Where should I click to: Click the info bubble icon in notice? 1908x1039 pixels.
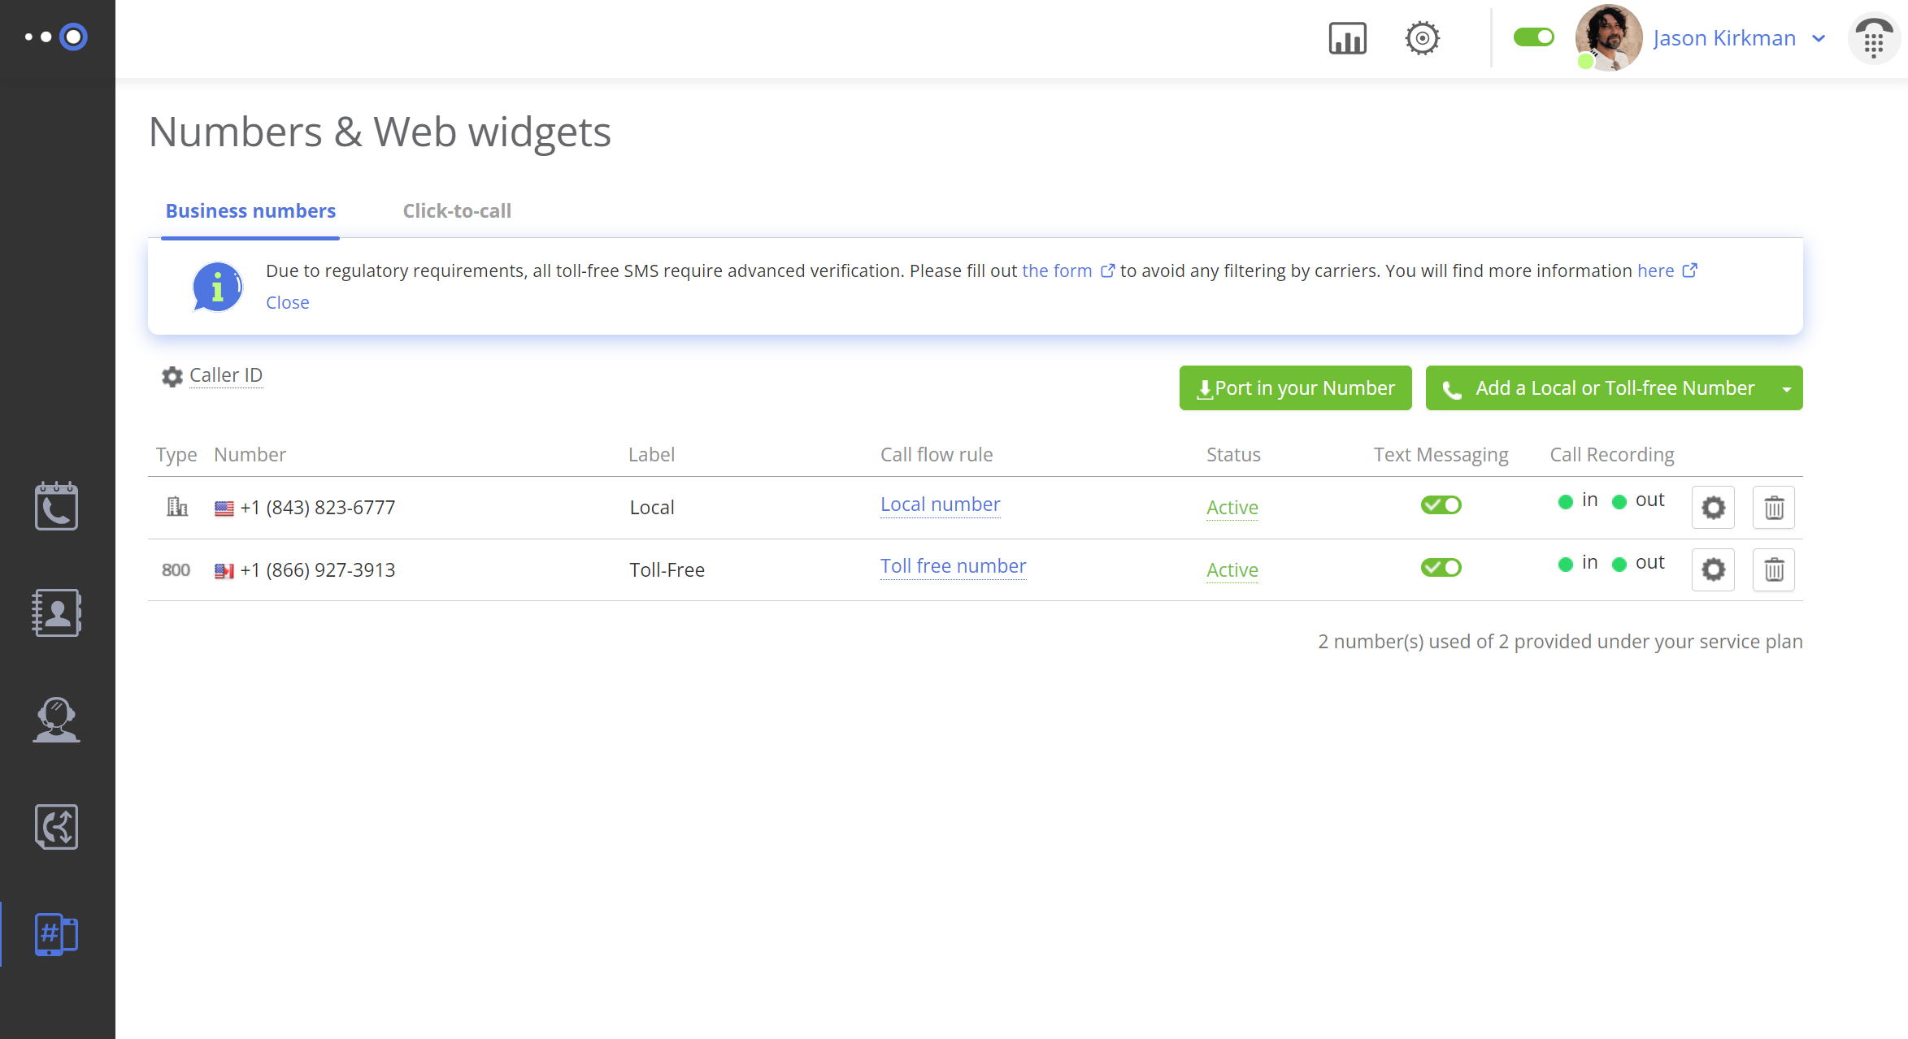point(217,286)
